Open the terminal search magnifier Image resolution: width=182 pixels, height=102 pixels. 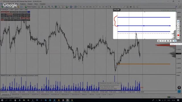[x=176, y=7]
